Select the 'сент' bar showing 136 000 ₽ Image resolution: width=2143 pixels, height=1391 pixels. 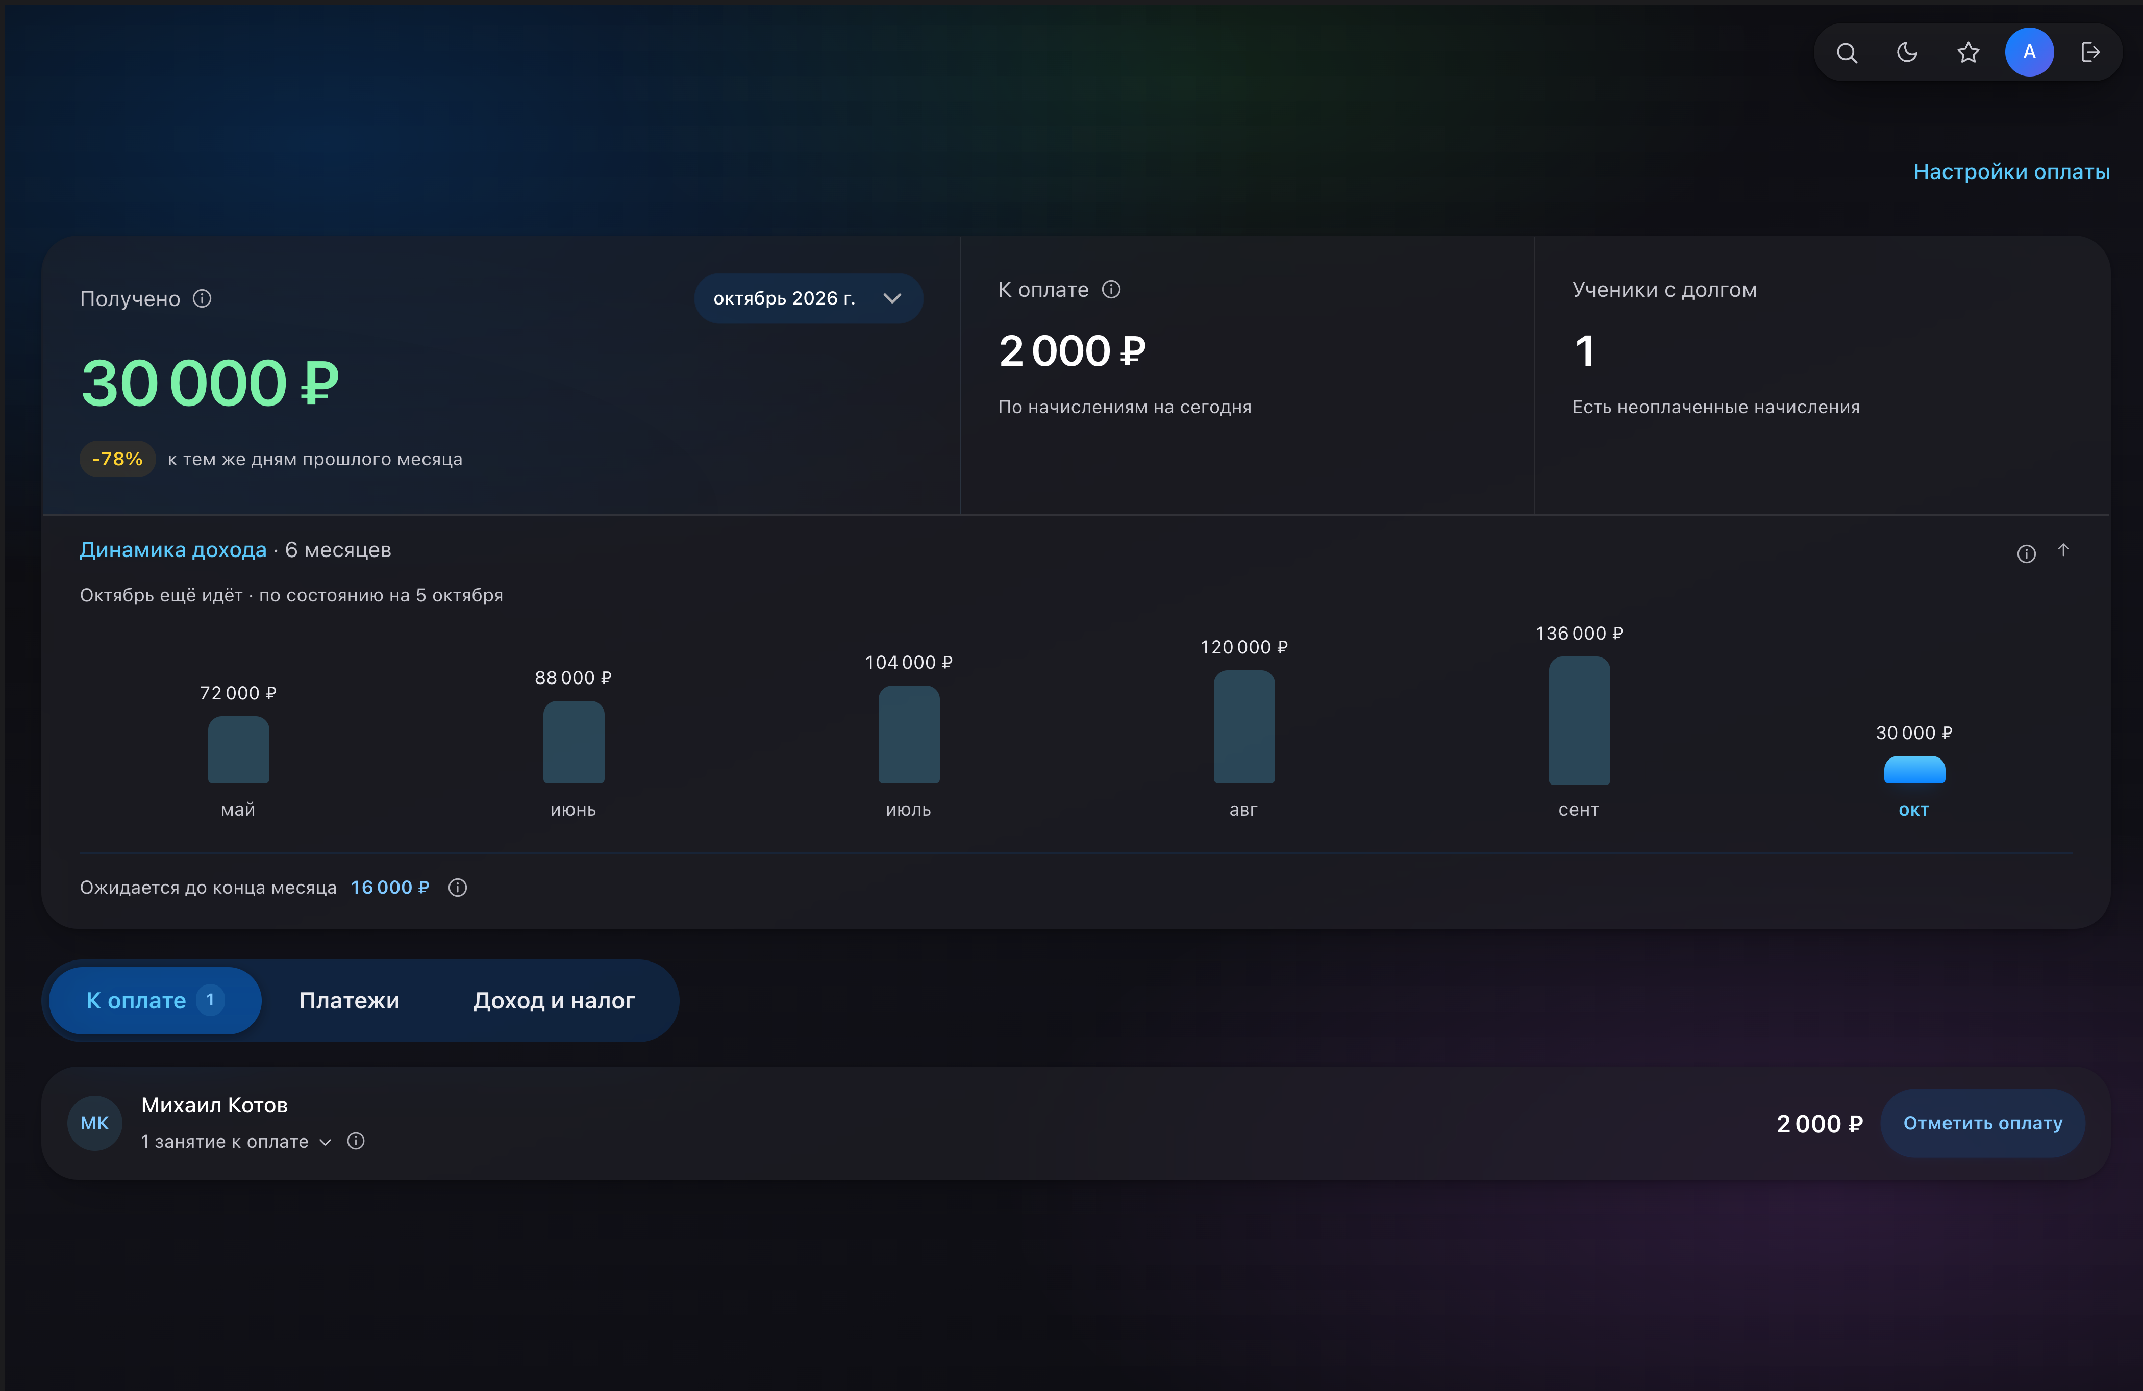point(1579,720)
